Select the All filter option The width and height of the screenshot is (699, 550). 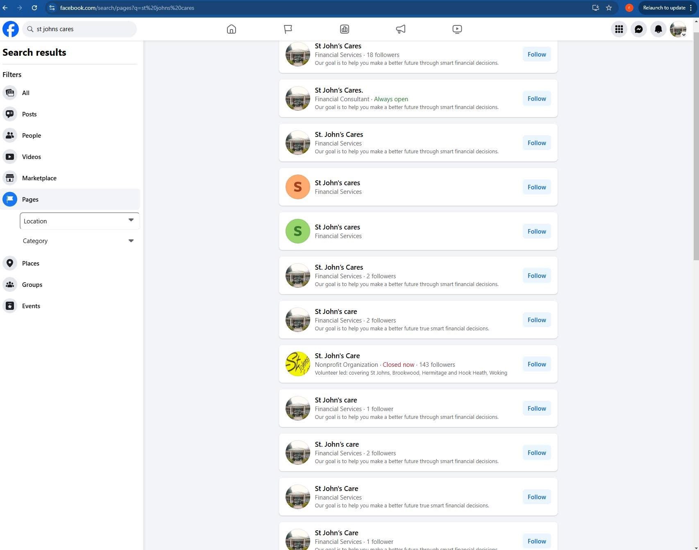(x=25, y=93)
